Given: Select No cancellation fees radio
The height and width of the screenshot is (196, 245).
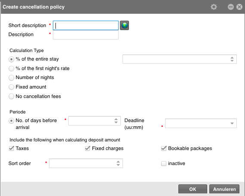Looking at the screenshot, I should coord(11,96).
